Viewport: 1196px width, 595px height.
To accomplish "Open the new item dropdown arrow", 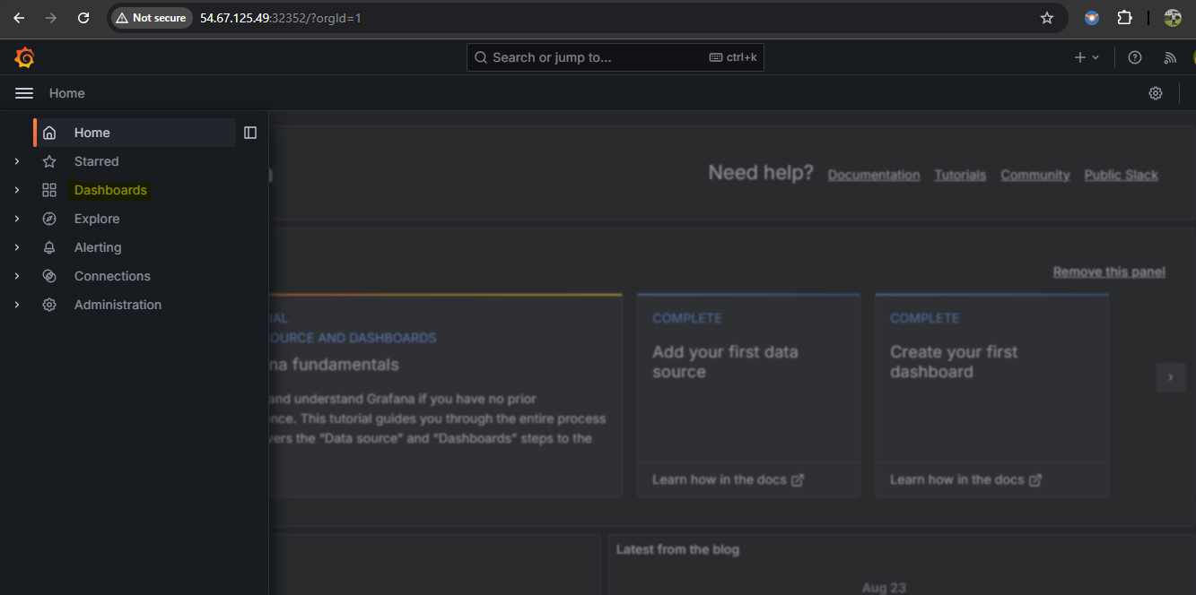I will pos(1096,57).
